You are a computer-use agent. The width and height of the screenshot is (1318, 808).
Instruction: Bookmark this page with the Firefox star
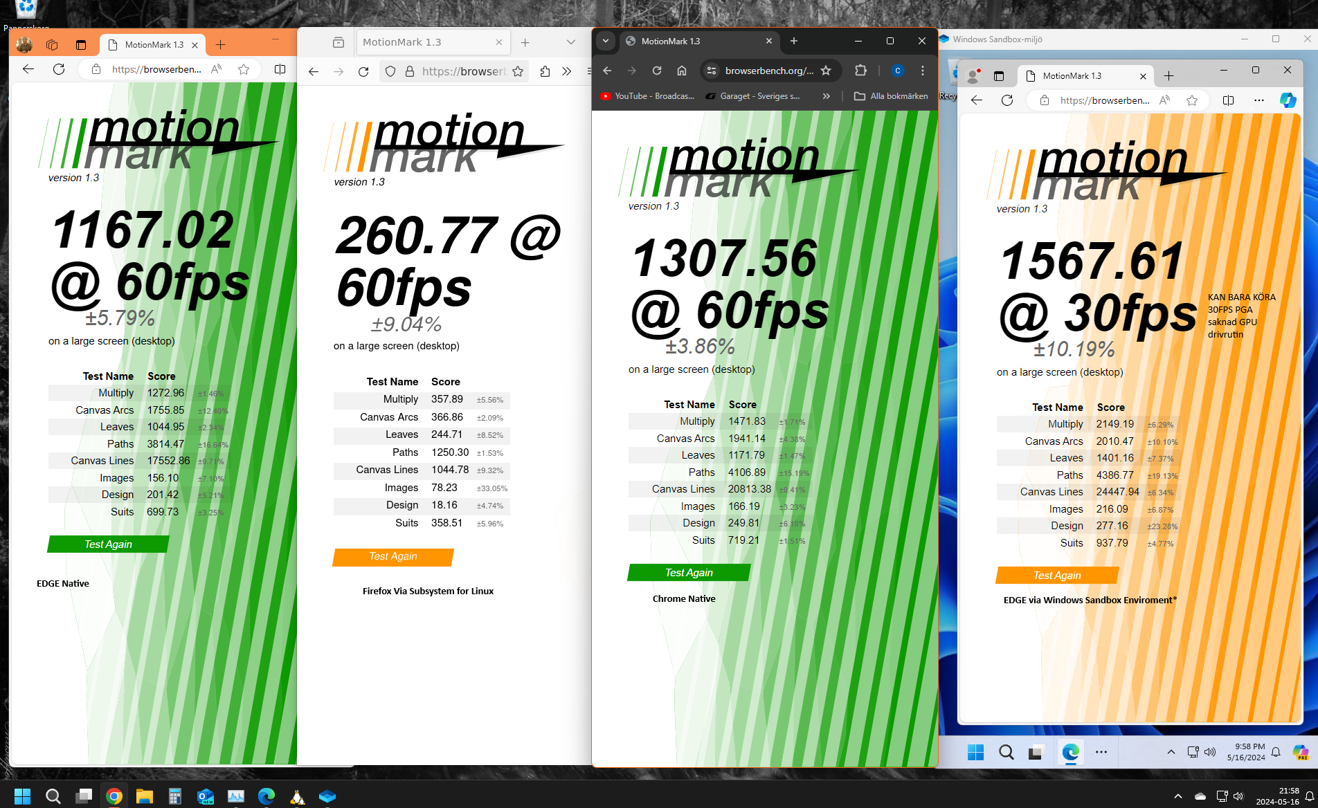(518, 71)
